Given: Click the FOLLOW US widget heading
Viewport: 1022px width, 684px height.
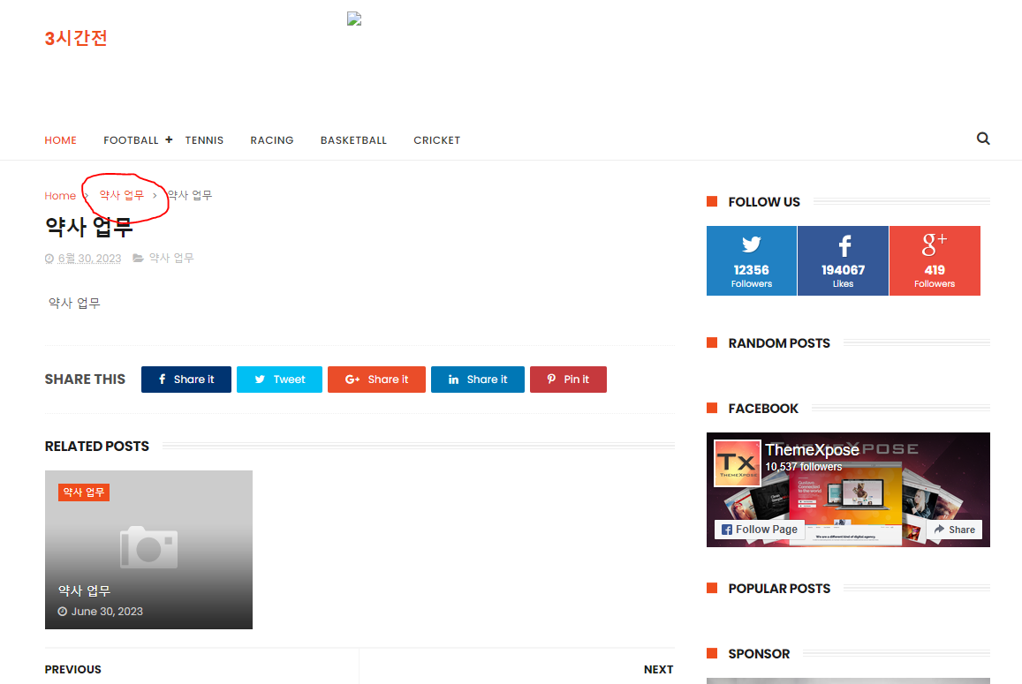Looking at the screenshot, I should (x=764, y=202).
